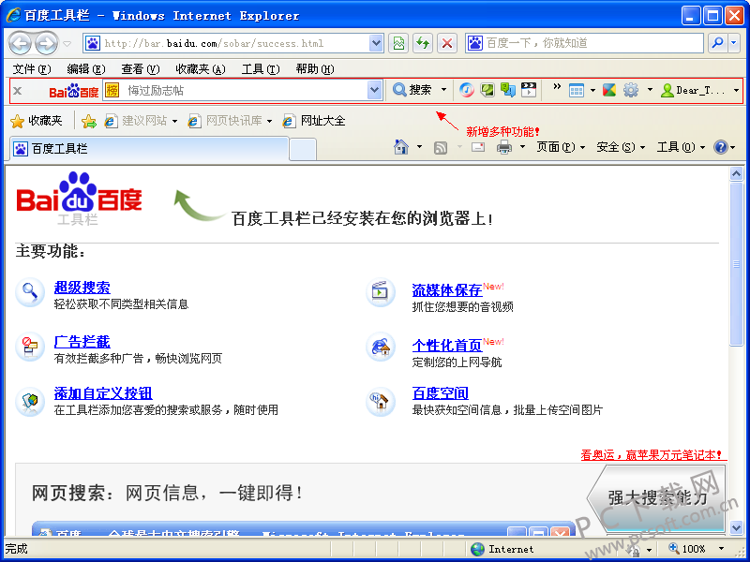Open the 工具(O) command bar menu
This screenshot has height=562, width=750.
[x=682, y=147]
